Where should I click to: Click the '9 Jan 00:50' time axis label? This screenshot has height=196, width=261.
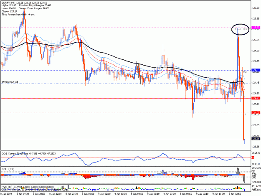pos(88,194)
